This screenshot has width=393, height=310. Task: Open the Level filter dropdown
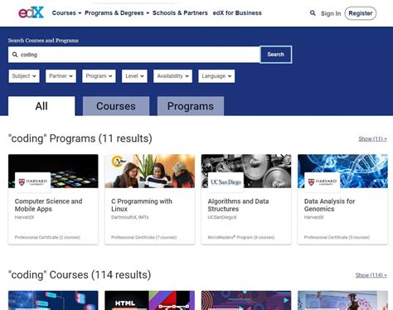(134, 76)
